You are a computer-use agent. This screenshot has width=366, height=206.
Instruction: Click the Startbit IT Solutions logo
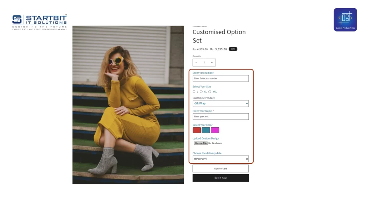(39, 22)
